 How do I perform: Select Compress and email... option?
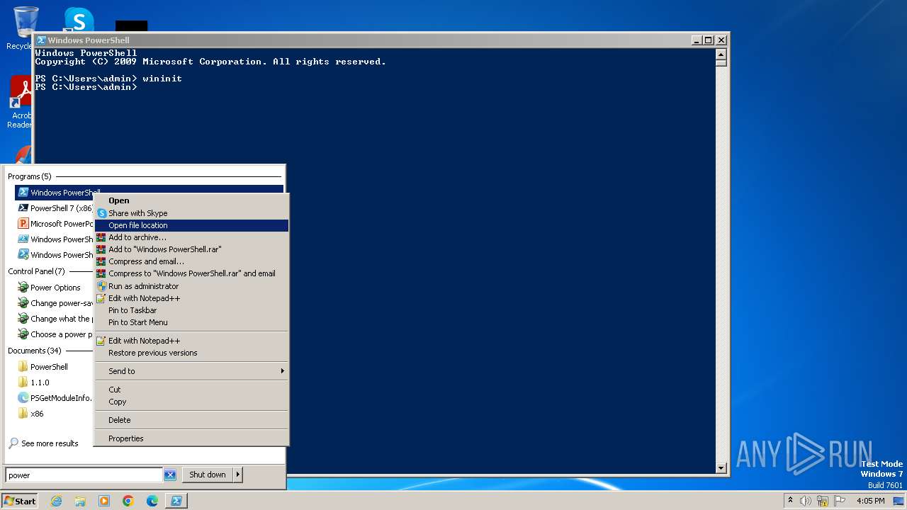(191, 261)
